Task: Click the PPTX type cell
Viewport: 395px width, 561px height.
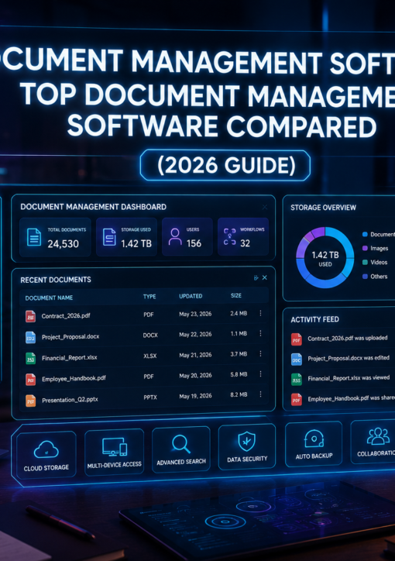Action: (x=150, y=398)
